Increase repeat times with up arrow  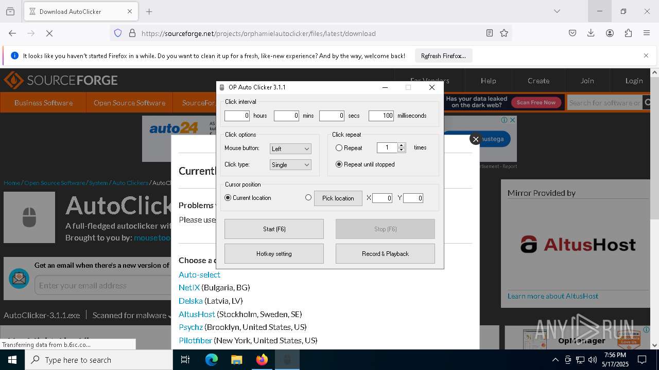402,145
